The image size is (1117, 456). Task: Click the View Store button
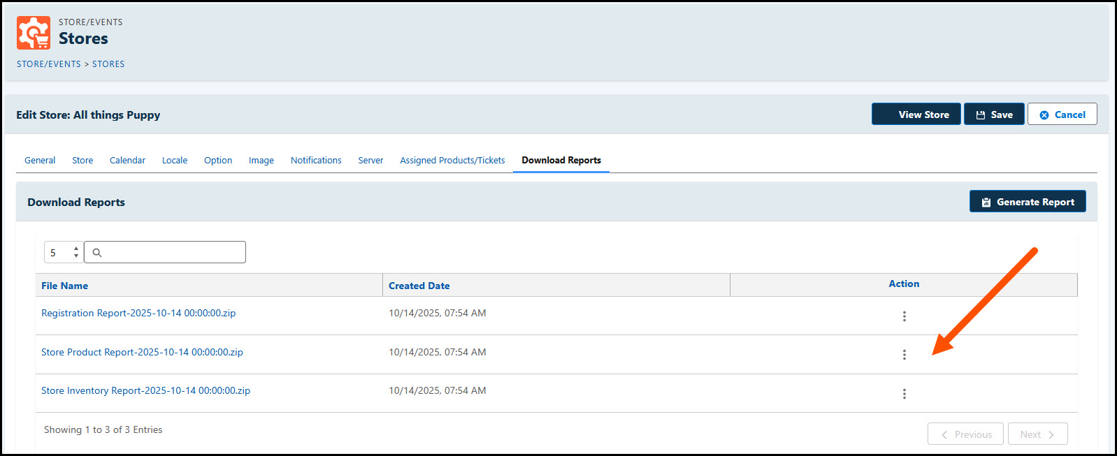(x=916, y=115)
